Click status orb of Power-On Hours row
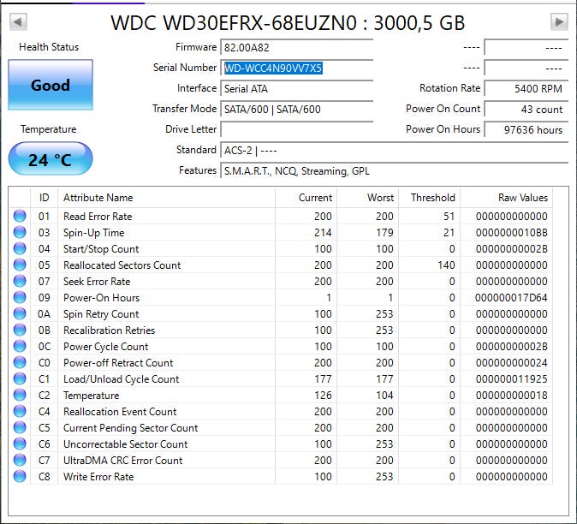 (20, 297)
